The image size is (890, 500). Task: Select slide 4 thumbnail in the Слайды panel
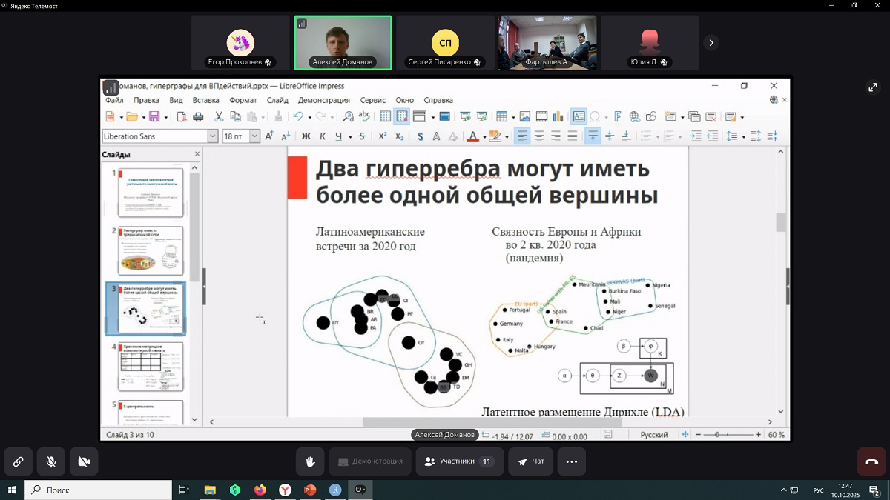(x=151, y=367)
